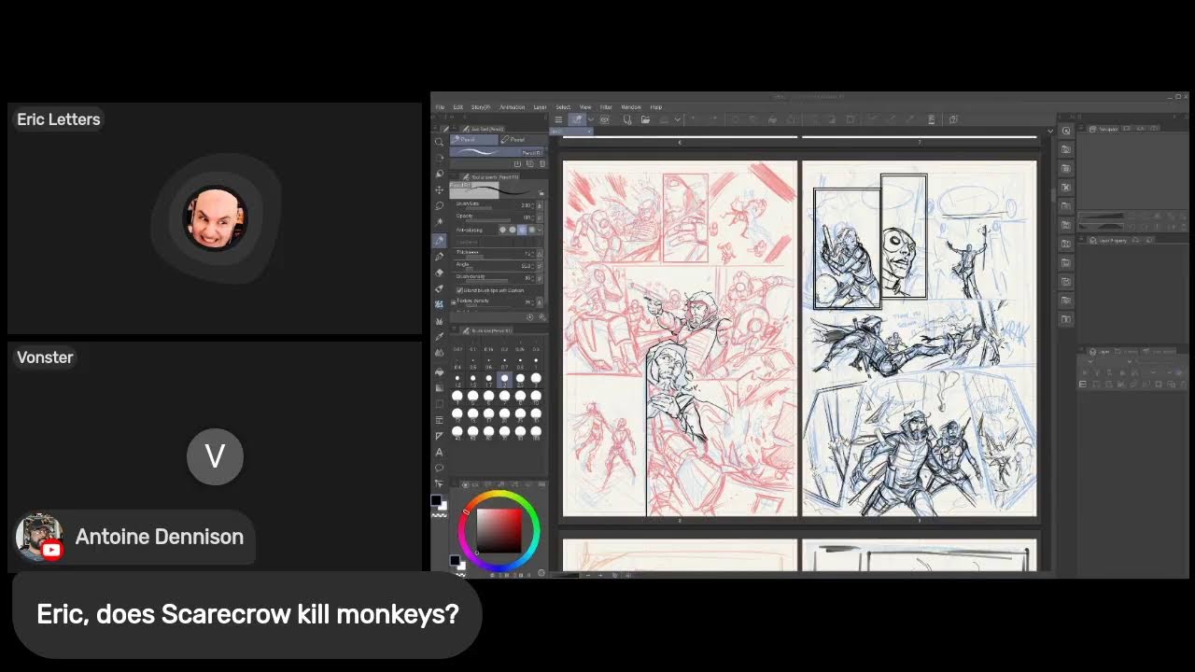Open the Layer menu
This screenshot has width=1195, height=672.
point(540,107)
